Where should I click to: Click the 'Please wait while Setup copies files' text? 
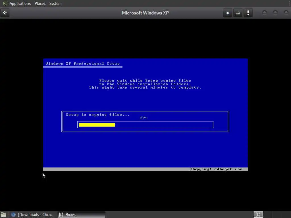[x=145, y=81]
